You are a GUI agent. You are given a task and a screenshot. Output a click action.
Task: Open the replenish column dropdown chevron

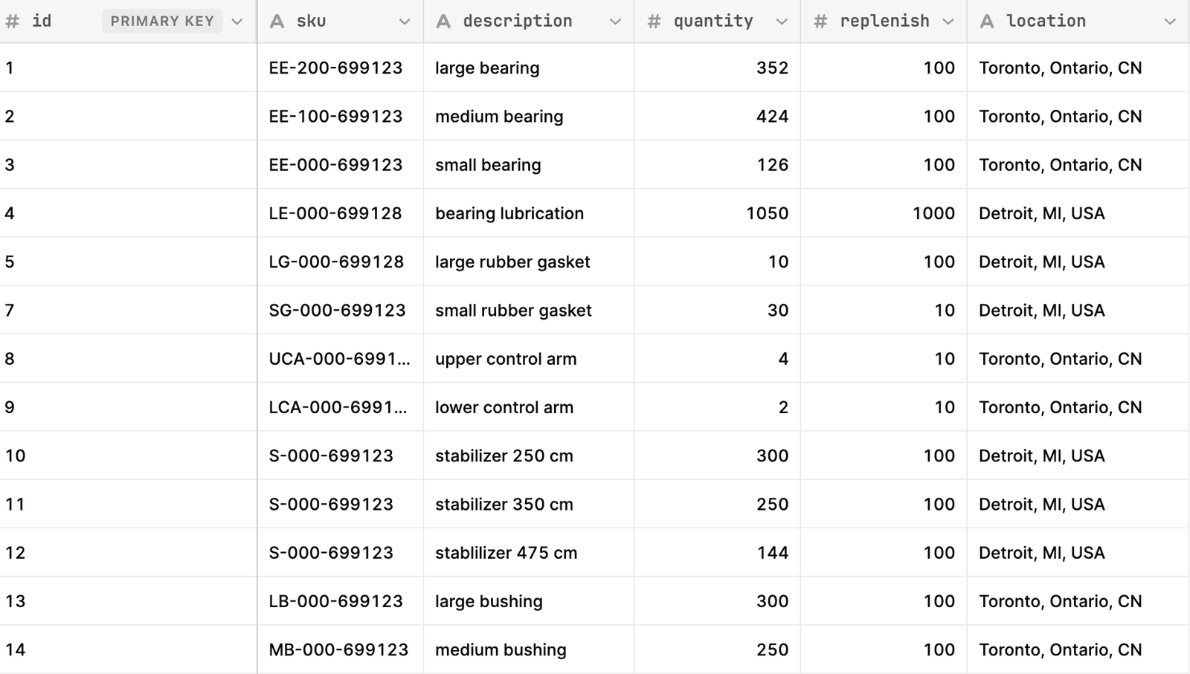pyautogui.click(x=948, y=22)
